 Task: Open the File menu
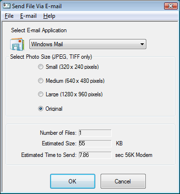point(9,16)
